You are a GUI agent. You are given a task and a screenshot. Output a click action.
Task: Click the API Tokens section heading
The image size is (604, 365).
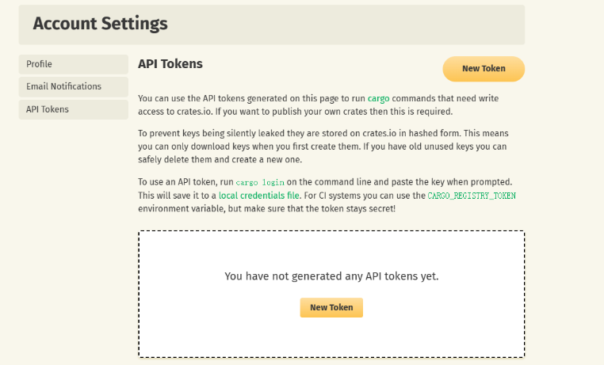click(x=170, y=64)
